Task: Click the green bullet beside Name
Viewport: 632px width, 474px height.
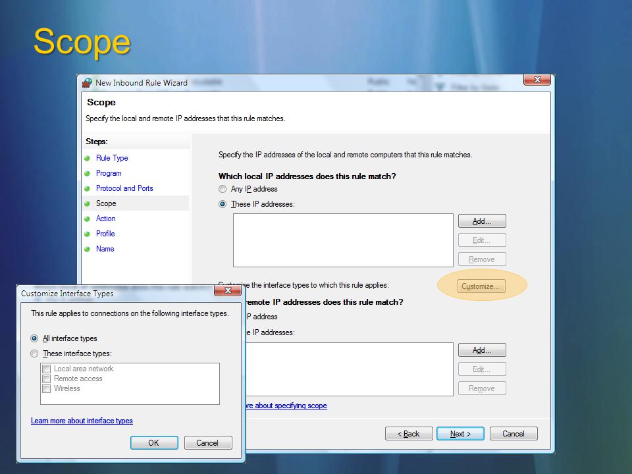Action: [x=87, y=249]
